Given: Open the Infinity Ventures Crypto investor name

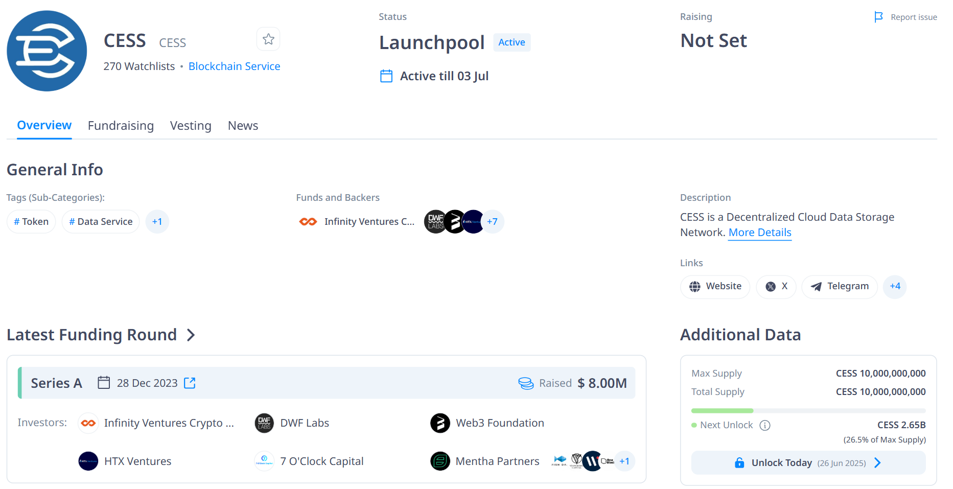Looking at the screenshot, I should (169, 423).
